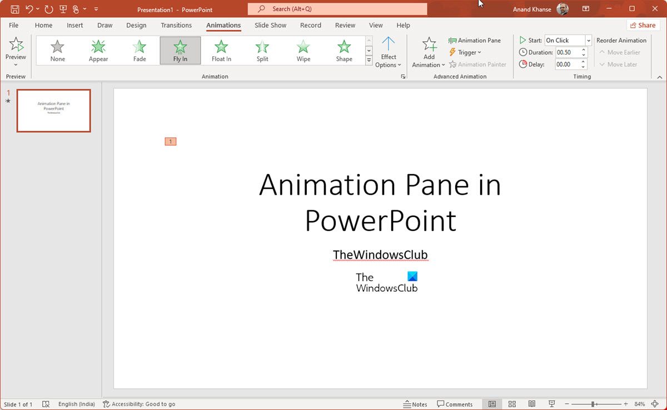
Task: Click the zoom slider handle
Action: (593, 404)
